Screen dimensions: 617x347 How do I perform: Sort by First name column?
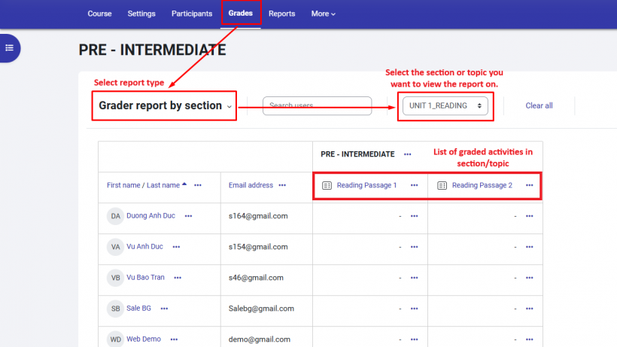(123, 185)
